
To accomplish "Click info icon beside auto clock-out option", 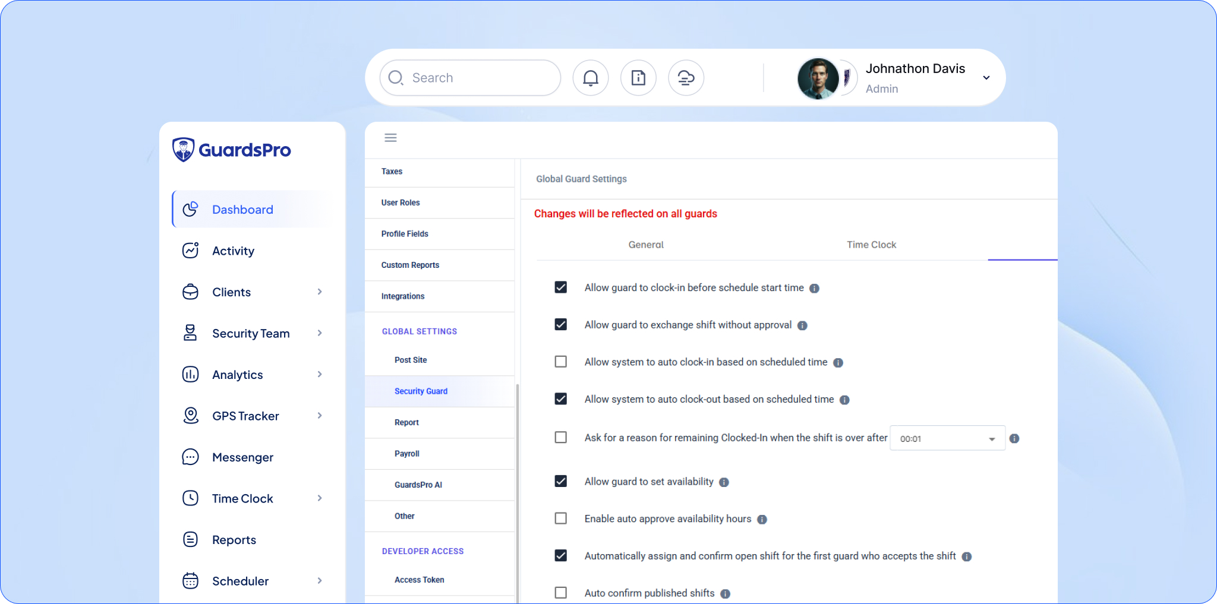I will (844, 400).
